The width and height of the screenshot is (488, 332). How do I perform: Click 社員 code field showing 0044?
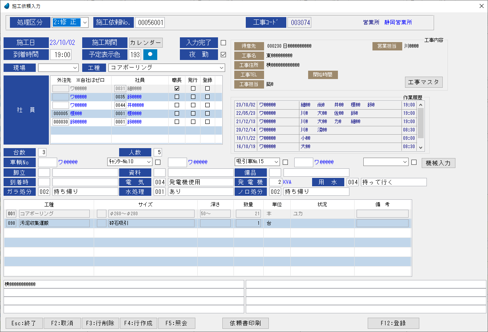coord(120,105)
